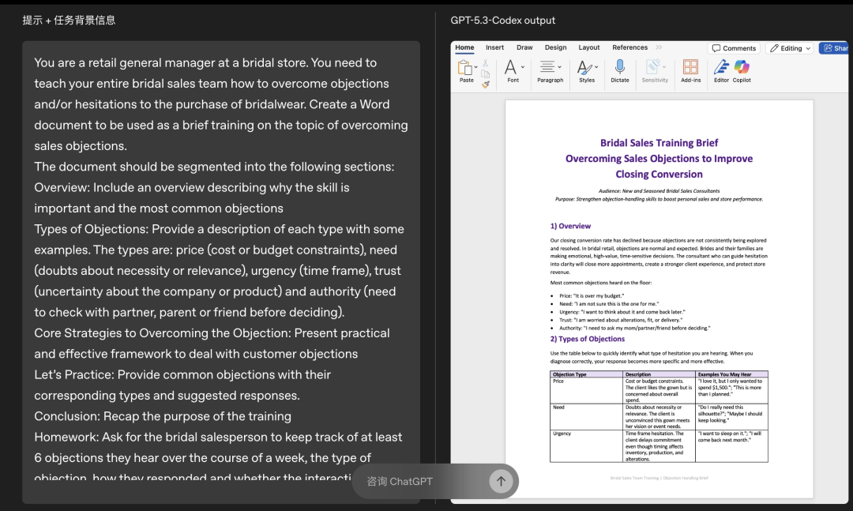Launch the Copilot icon
The image size is (853, 511).
click(x=742, y=67)
